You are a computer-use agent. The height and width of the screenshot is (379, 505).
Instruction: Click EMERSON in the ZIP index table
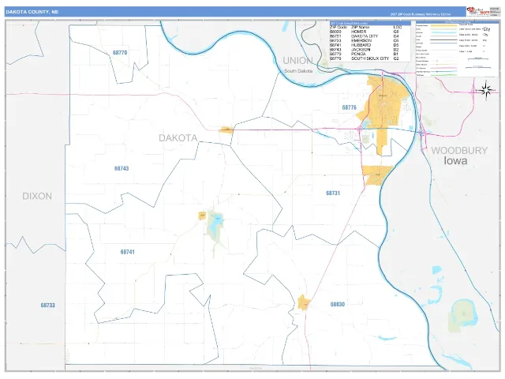[x=361, y=41]
